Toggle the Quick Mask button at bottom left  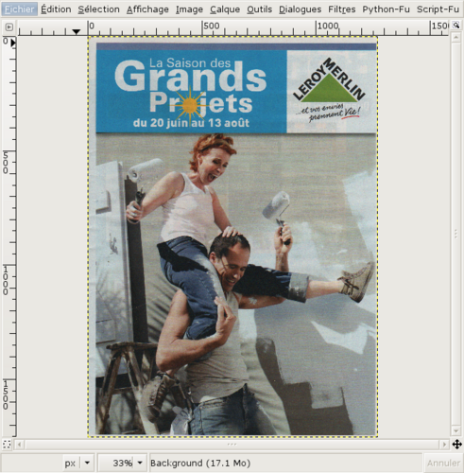pos(7,445)
